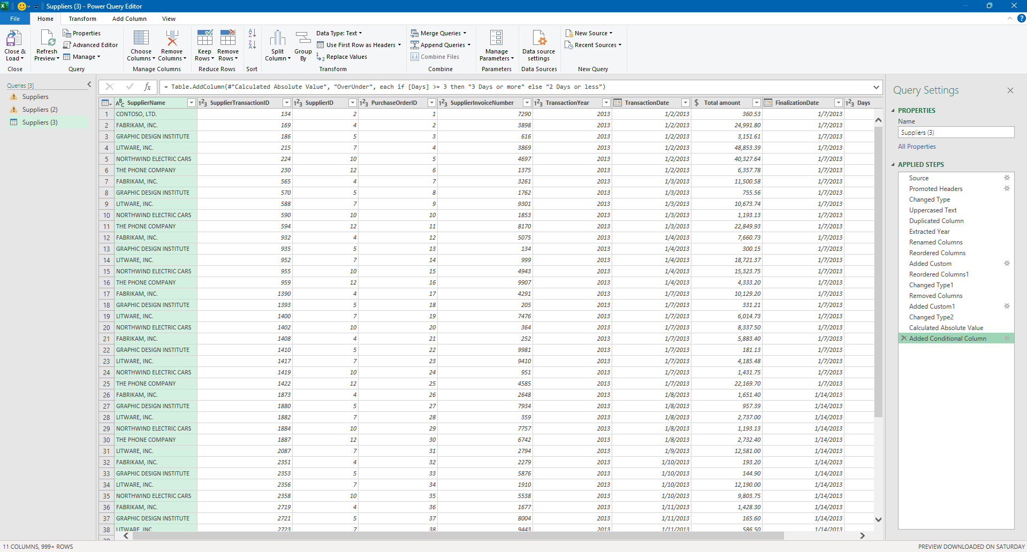Switch to the Home tab
The width and height of the screenshot is (1027, 552).
45,19
